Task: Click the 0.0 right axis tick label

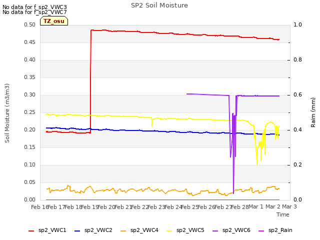Action: [297, 200]
